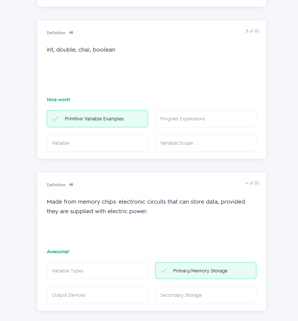Play audio for the fourth definition

point(71,185)
